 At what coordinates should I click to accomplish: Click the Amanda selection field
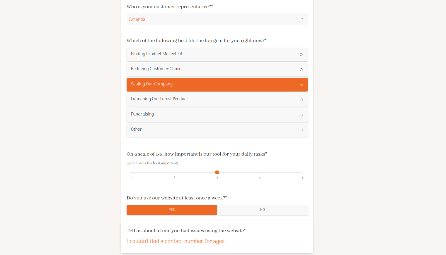[211, 19]
